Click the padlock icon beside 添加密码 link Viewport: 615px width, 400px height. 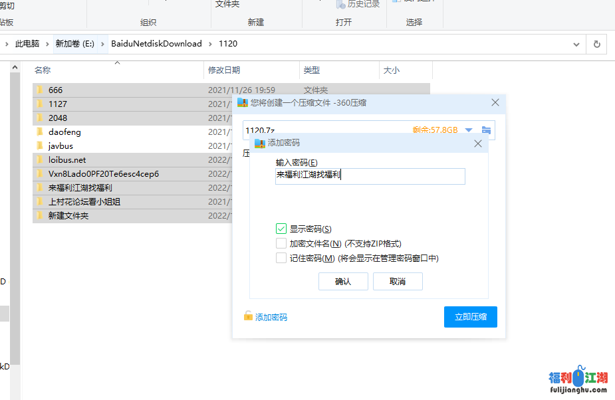248,316
